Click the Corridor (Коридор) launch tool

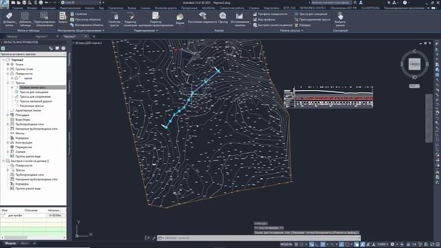[302, 25]
